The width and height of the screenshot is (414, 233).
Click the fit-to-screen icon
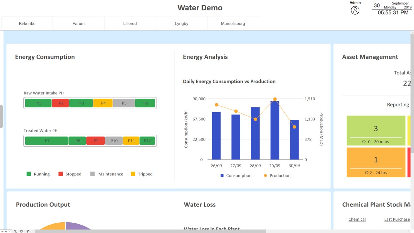[21, 231]
